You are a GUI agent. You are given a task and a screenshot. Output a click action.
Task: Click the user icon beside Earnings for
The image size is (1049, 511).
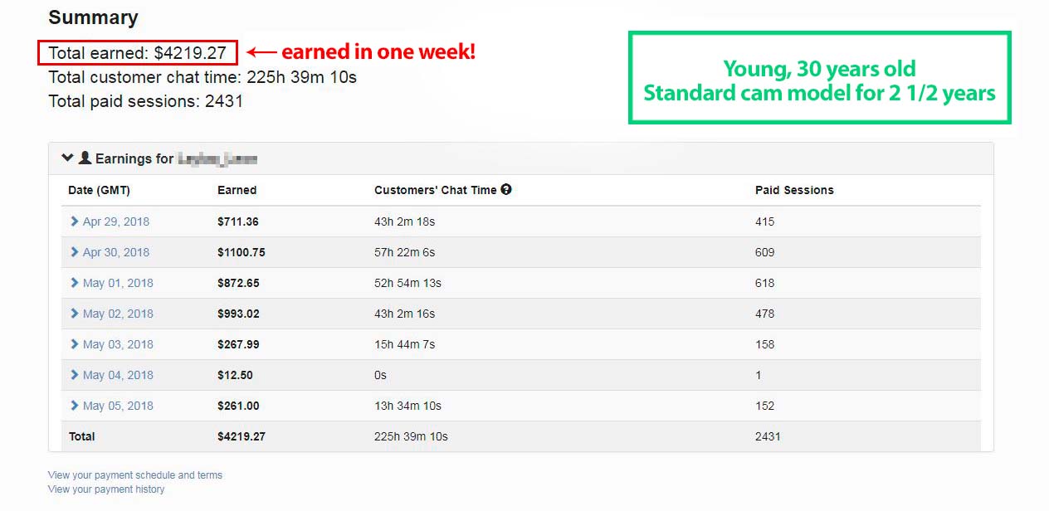[85, 158]
